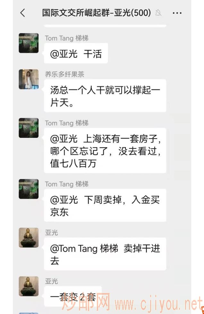Open 亚光's Buddha statue avatar
Image resolution: width=204 pixels, height=314 pixels.
[x=29, y=237]
